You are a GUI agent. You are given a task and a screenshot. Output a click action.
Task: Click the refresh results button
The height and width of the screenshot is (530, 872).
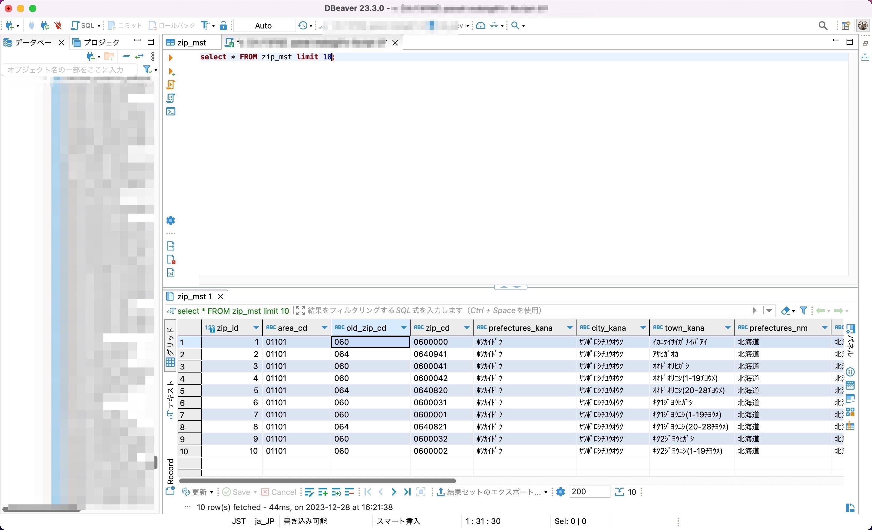(194, 492)
